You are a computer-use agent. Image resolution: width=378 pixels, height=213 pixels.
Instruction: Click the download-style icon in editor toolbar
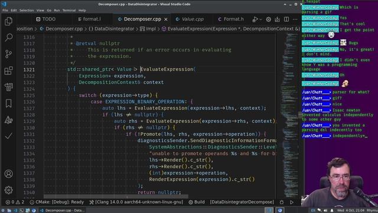(x=277, y=20)
